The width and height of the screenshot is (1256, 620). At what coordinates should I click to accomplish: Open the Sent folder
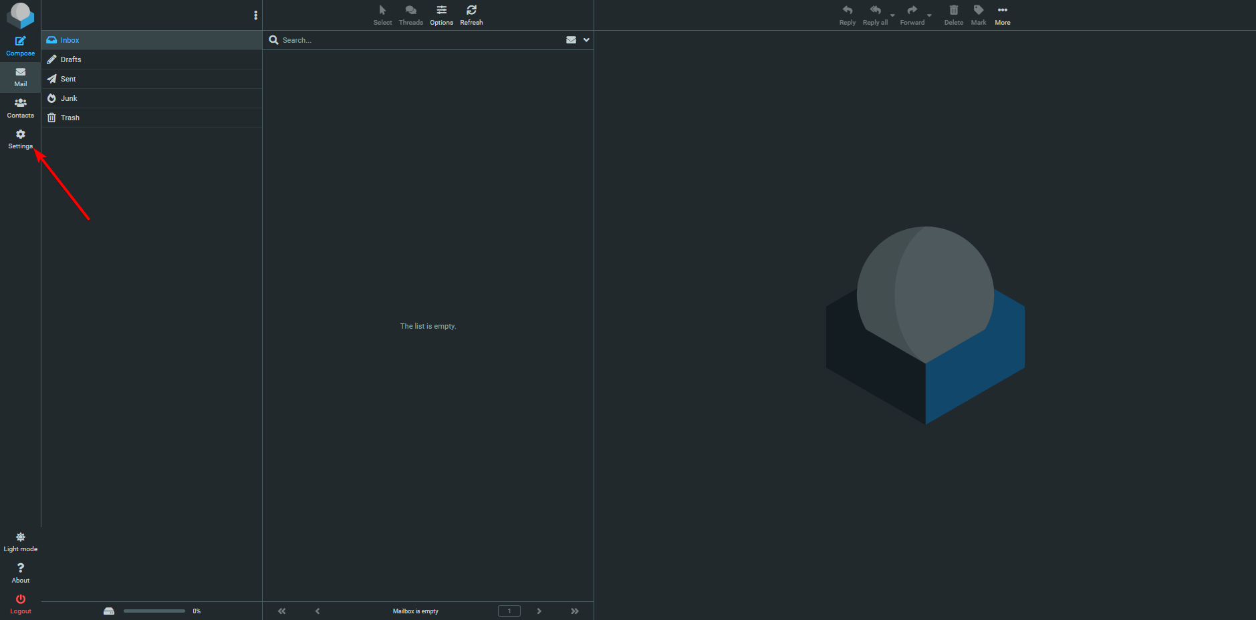[68, 79]
